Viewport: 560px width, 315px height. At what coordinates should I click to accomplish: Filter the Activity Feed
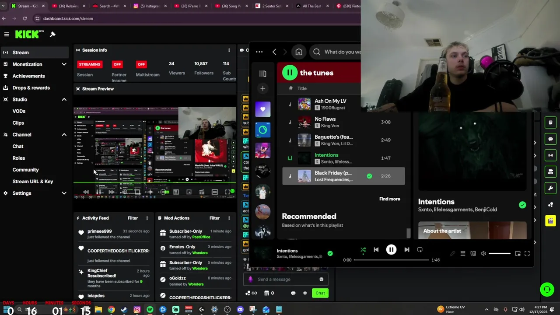click(x=133, y=218)
